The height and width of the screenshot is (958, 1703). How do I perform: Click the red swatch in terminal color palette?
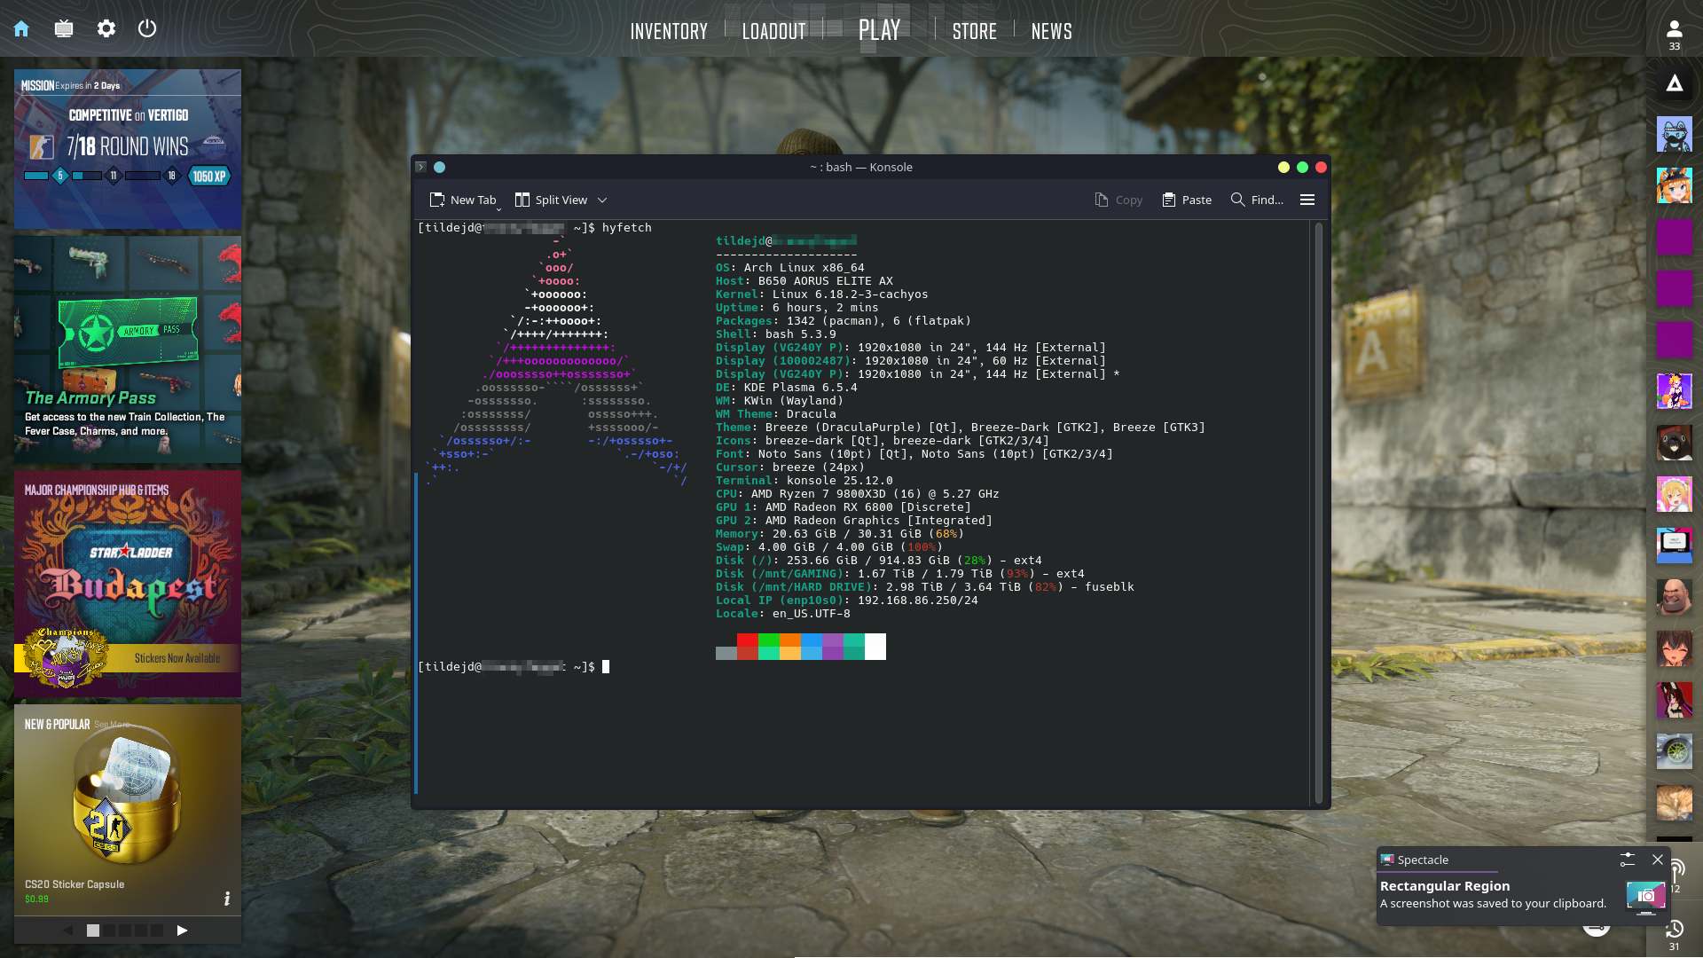[x=748, y=640]
